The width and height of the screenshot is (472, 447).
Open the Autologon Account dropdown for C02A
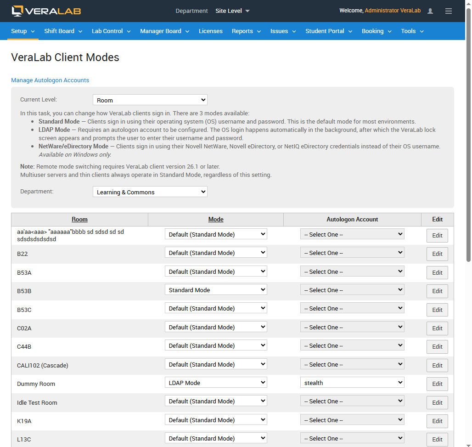[x=352, y=327]
